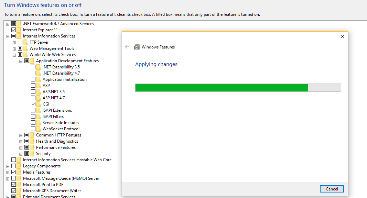Click the Microsoft Print to PDF folder icon

(19, 185)
